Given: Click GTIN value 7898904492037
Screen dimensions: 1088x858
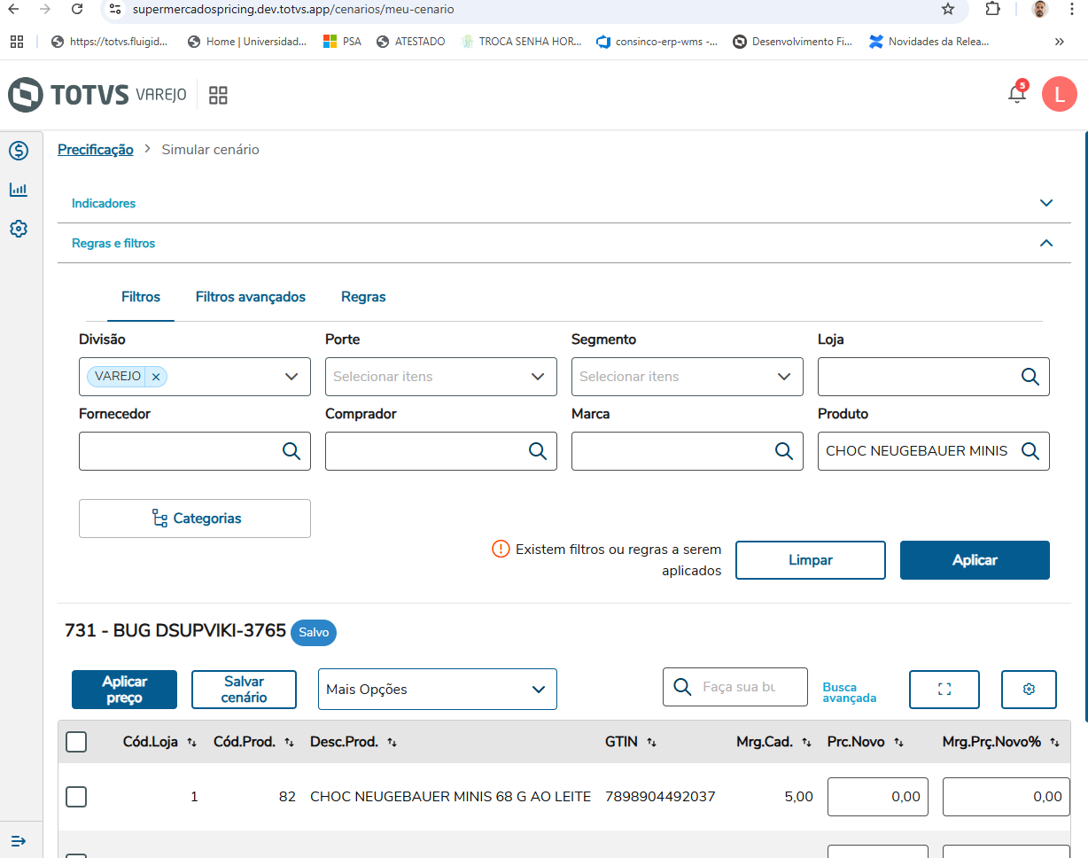Looking at the screenshot, I should pyautogui.click(x=660, y=797).
